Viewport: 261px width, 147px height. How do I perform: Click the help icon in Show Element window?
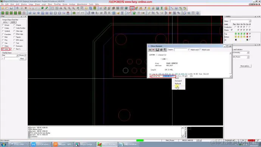(165, 50)
